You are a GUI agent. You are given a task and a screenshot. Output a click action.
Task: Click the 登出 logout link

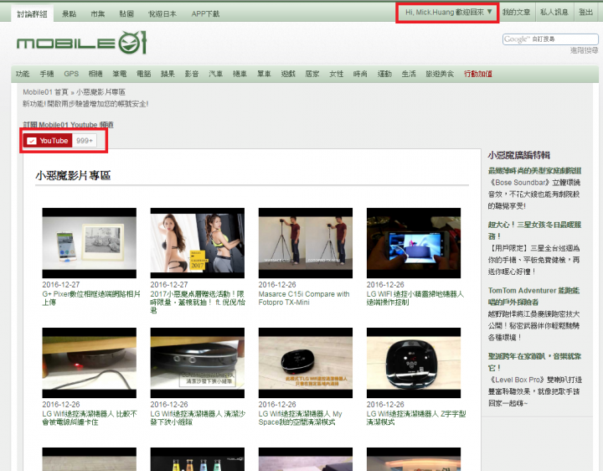pyautogui.click(x=585, y=13)
